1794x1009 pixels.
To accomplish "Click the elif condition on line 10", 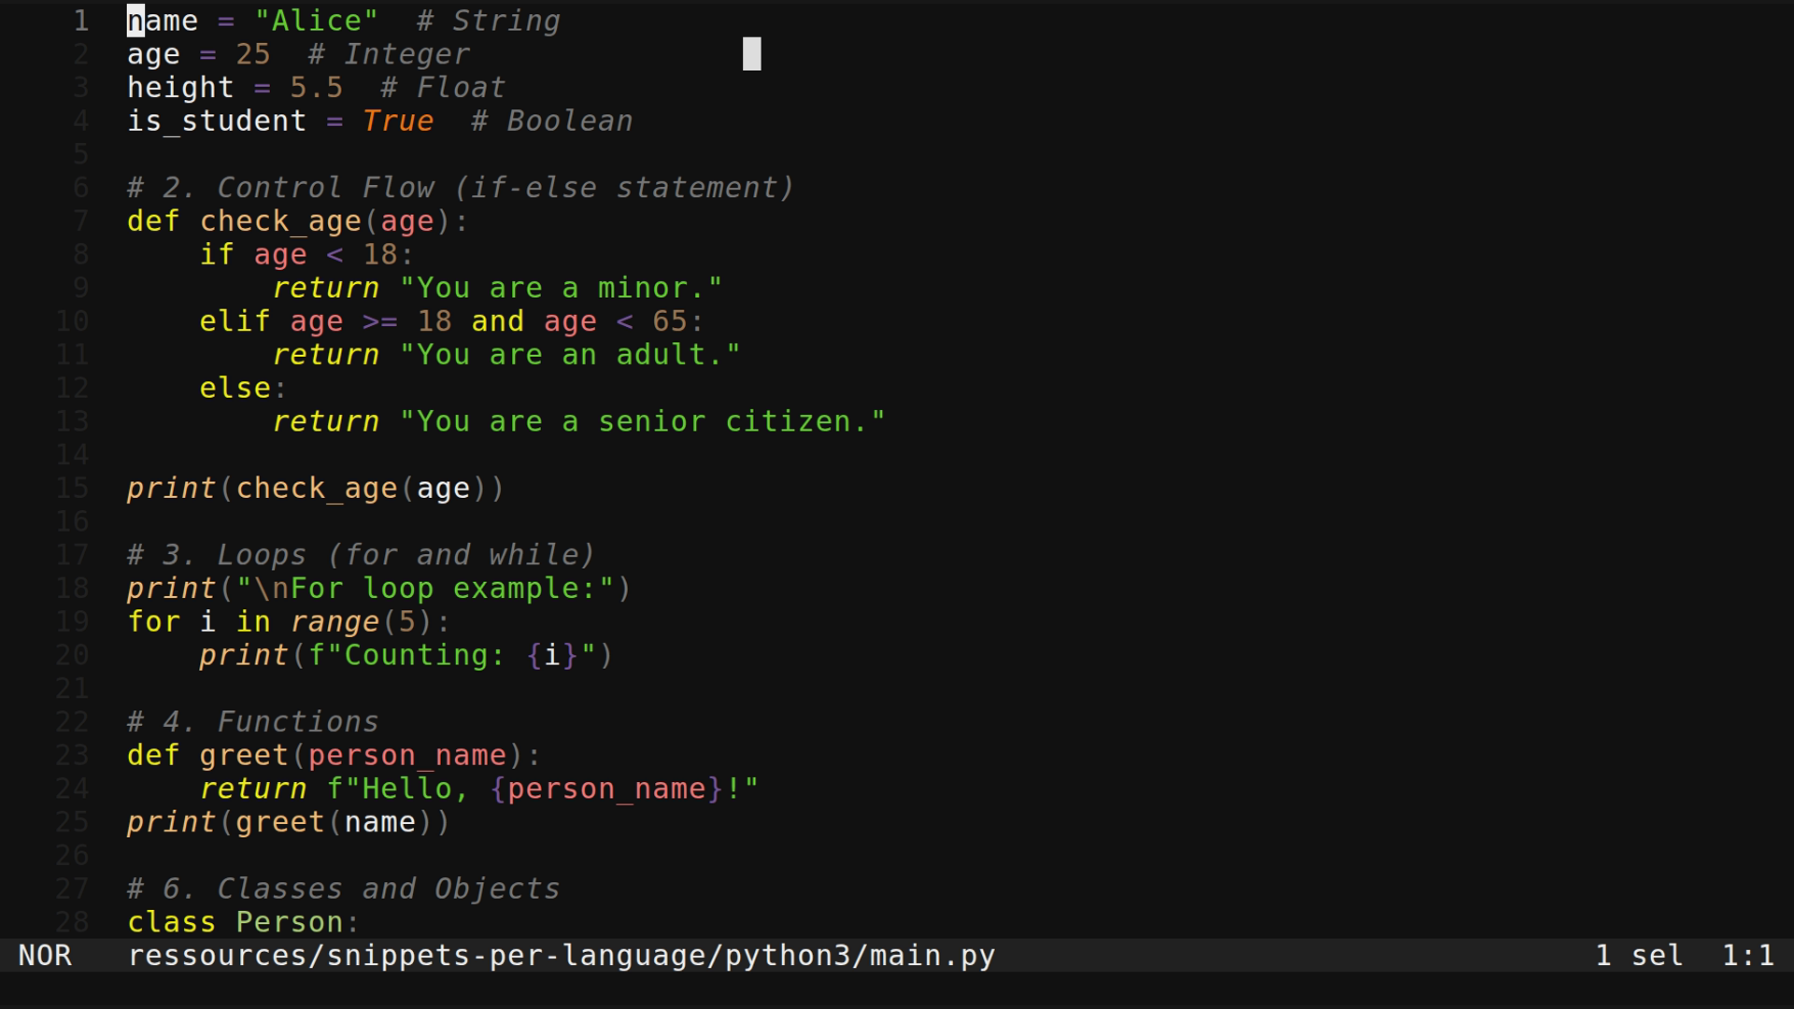I will click(448, 321).
